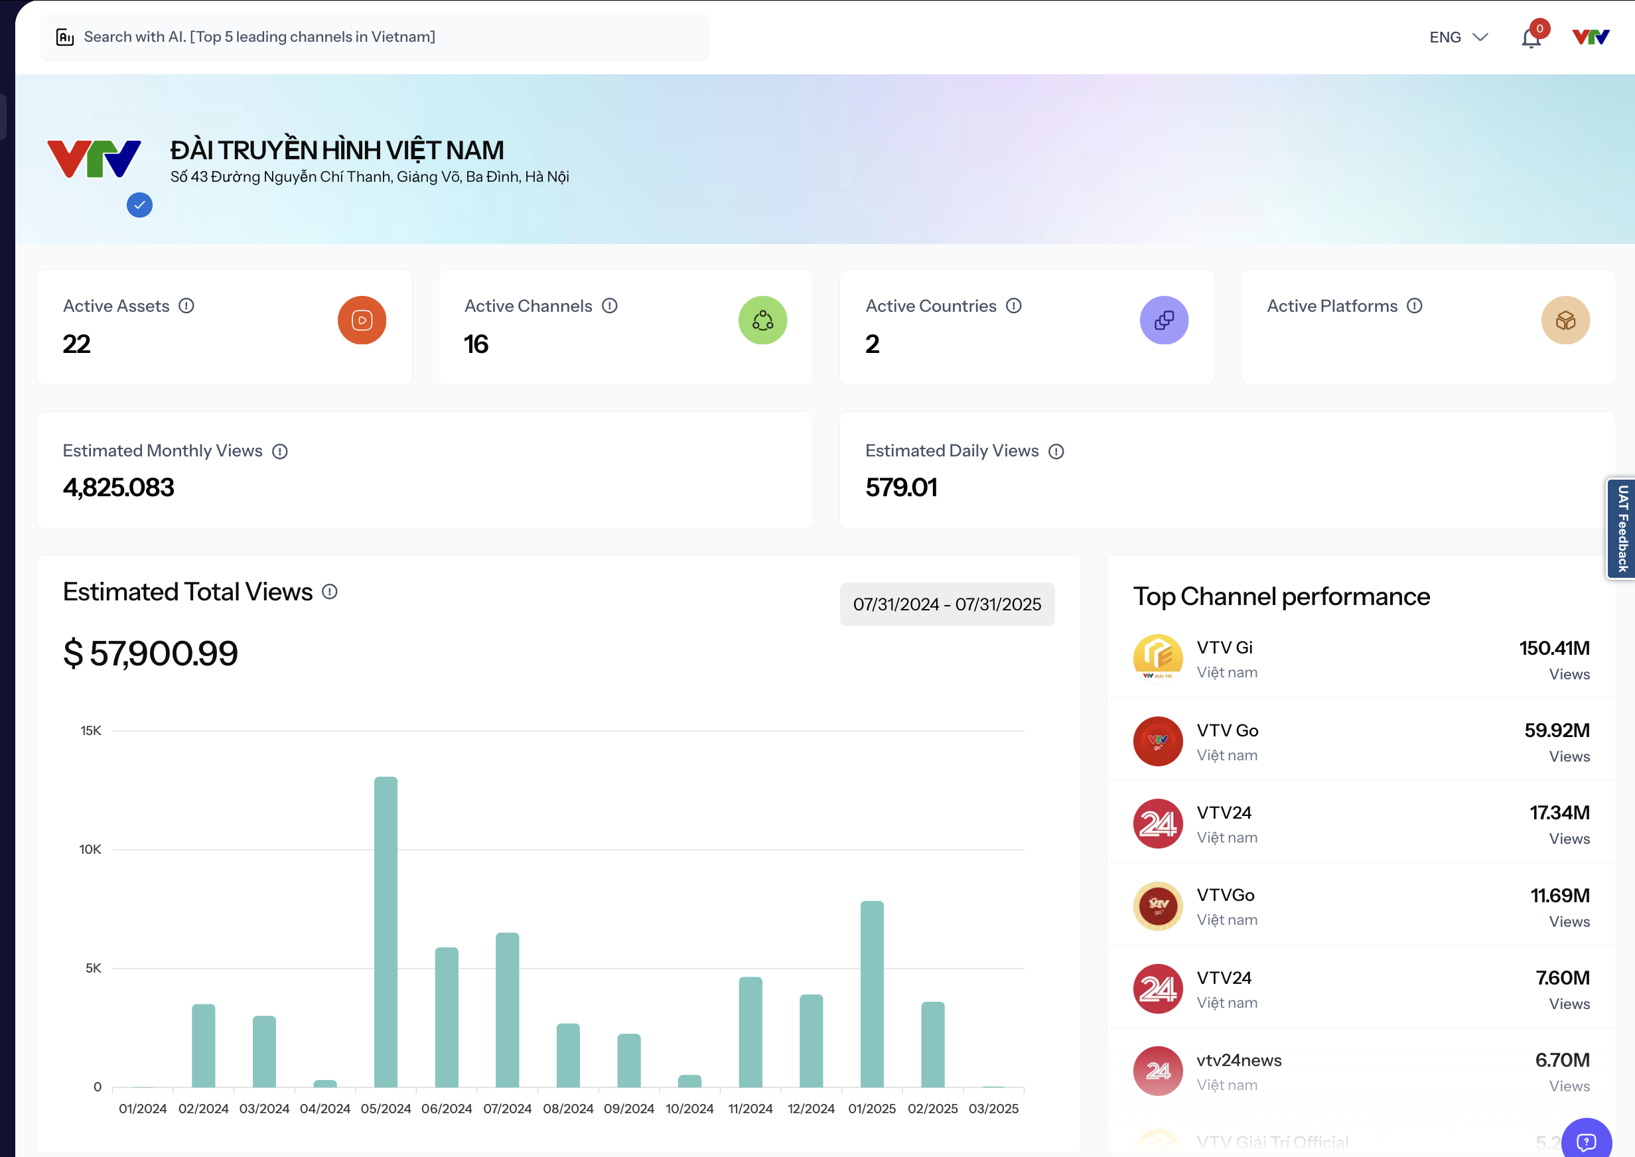Click the 59.92M views value
1635x1157 pixels.
click(x=1557, y=730)
